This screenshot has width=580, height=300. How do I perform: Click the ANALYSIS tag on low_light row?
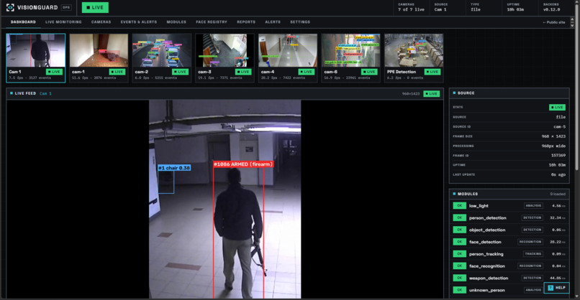[x=533, y=205]
